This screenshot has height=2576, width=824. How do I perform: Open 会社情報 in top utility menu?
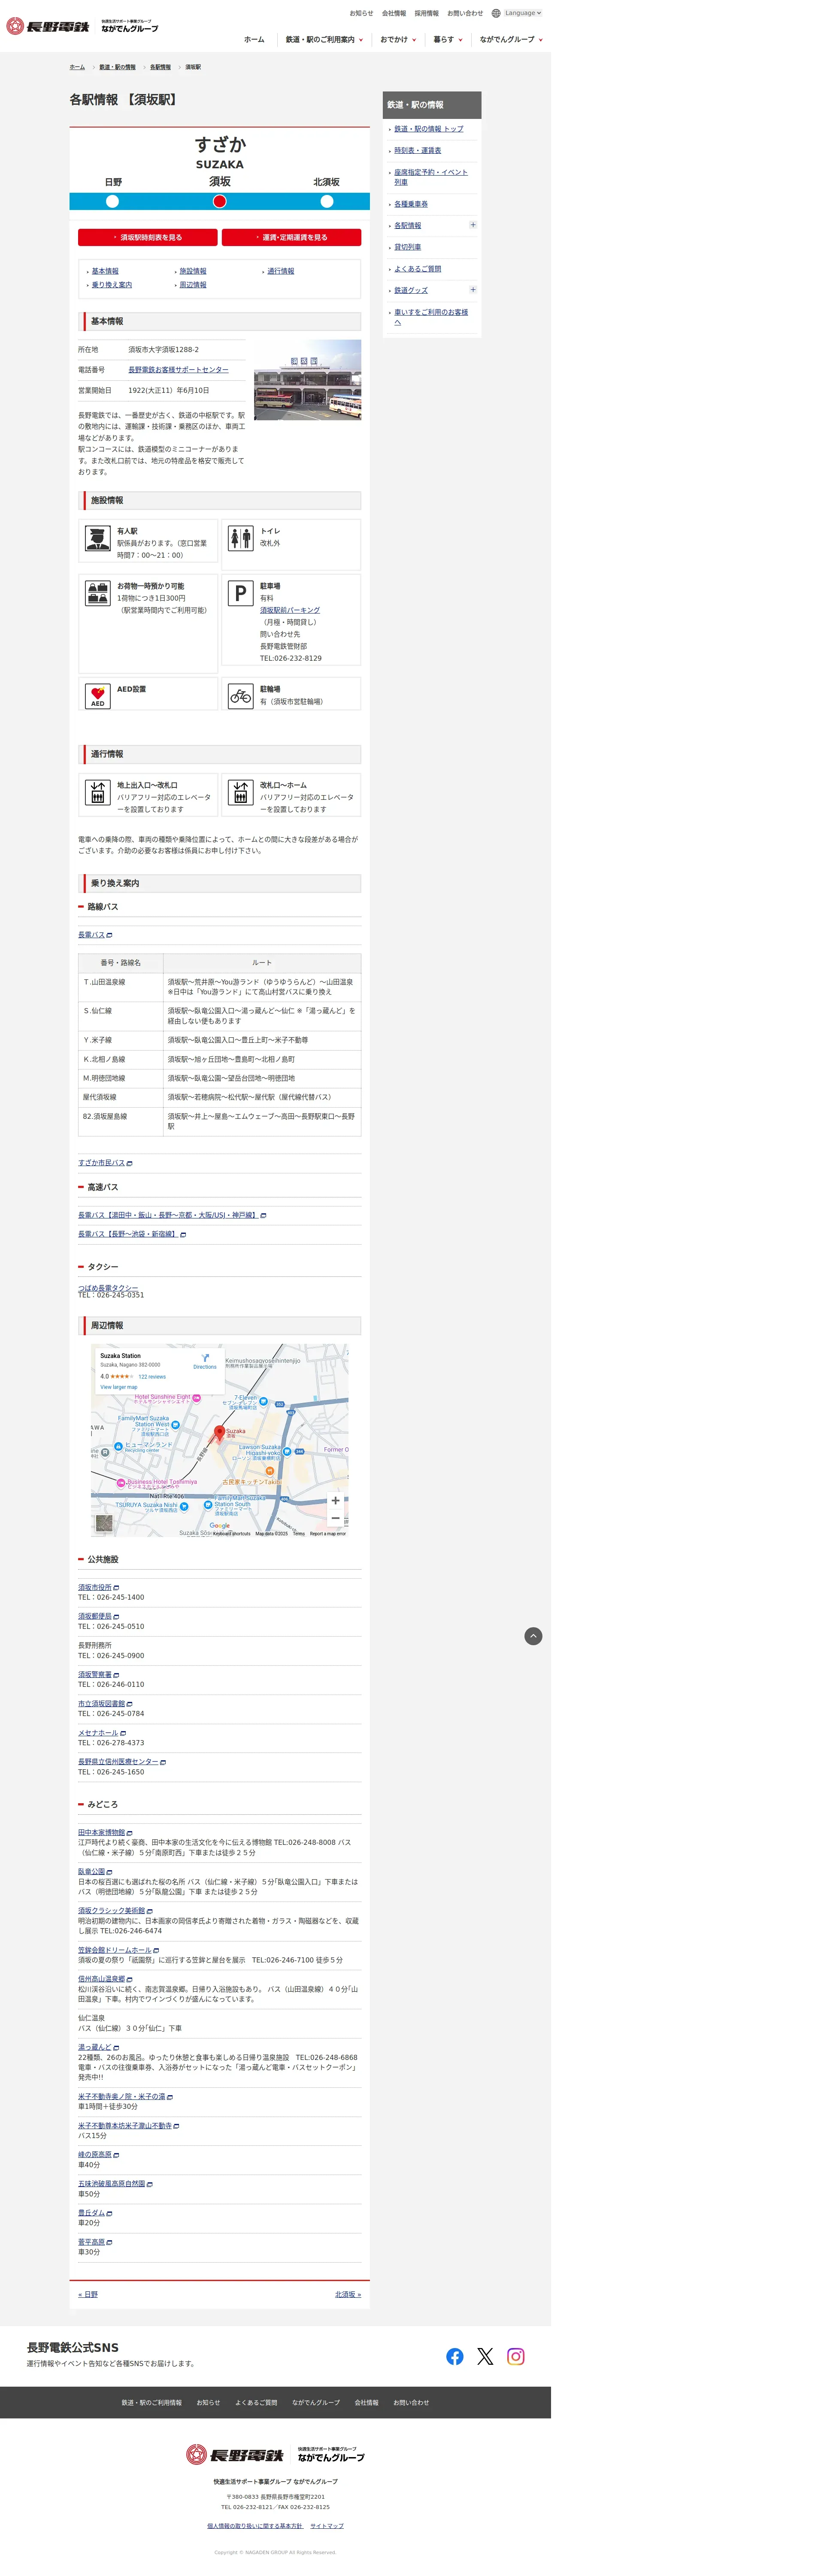click(x=394, y=13)
